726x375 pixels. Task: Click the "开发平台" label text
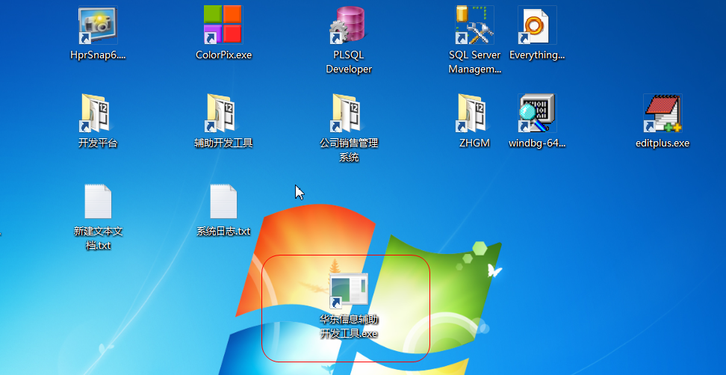[98, 143]
